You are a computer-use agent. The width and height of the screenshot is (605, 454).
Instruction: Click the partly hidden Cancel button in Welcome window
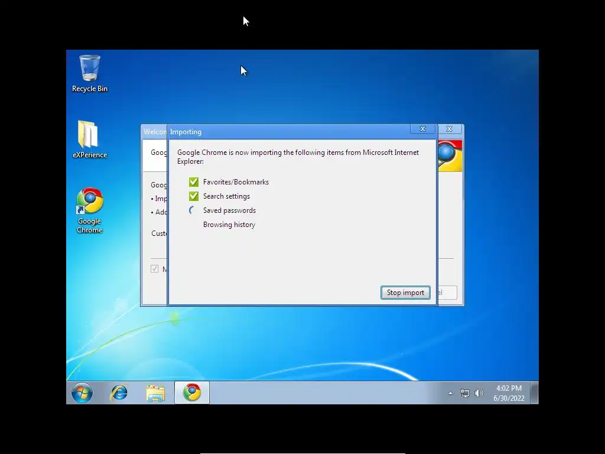click(x=448, y=293)
